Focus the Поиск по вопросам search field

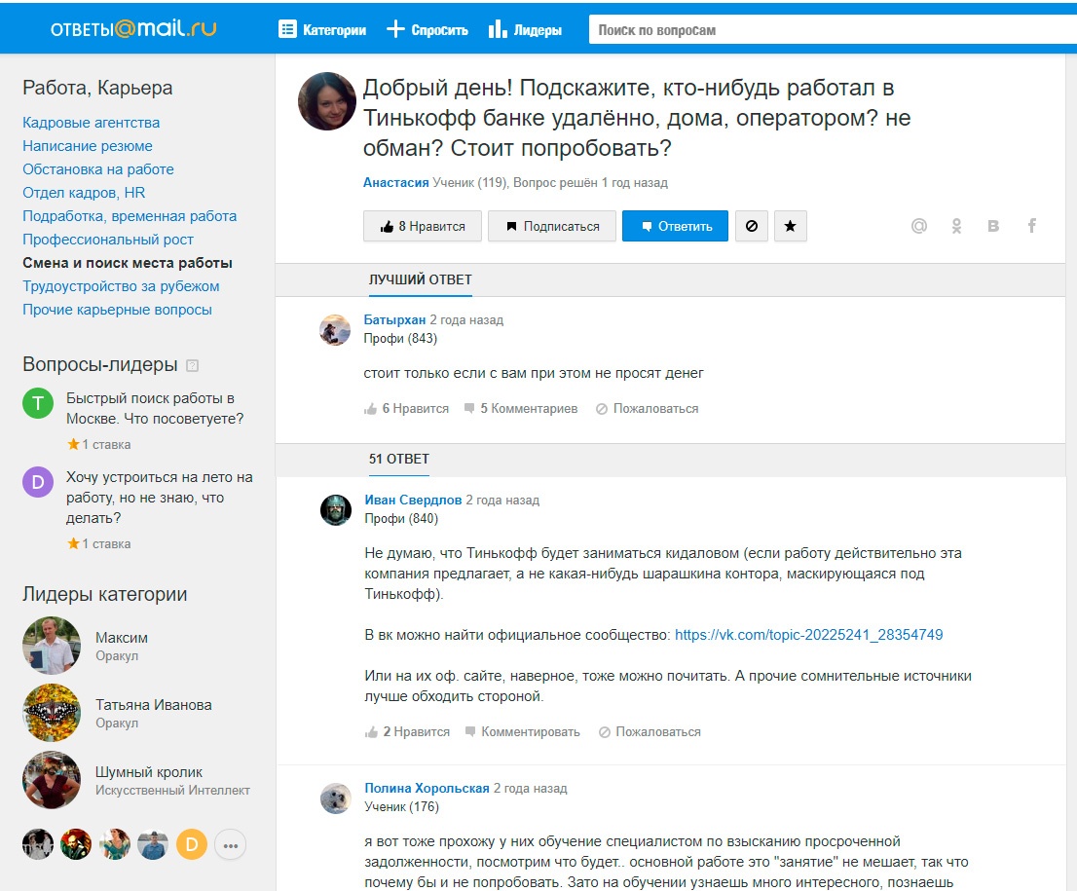click(833, 30)
